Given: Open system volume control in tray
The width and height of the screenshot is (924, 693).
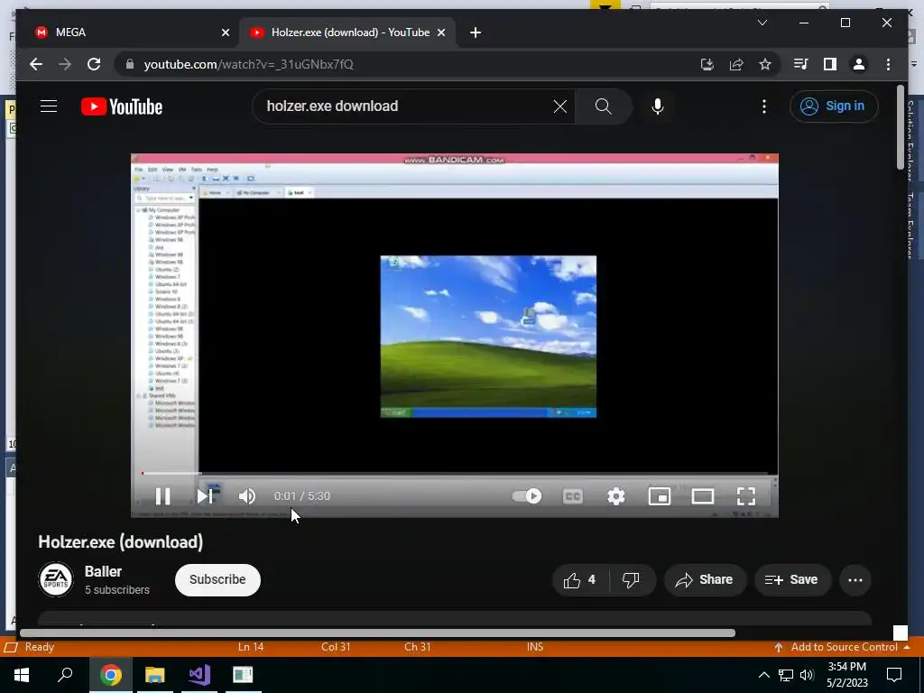Looking at the screenshot, I should coord(807,675).
